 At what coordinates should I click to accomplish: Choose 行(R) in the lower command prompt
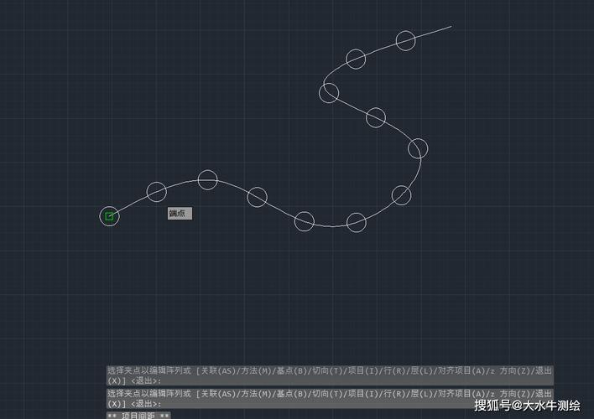coord(394,394)
